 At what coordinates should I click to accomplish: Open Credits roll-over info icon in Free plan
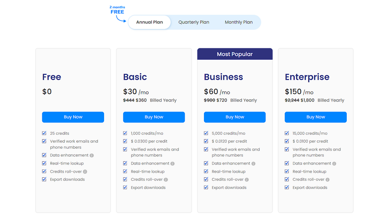pos(85,172)
